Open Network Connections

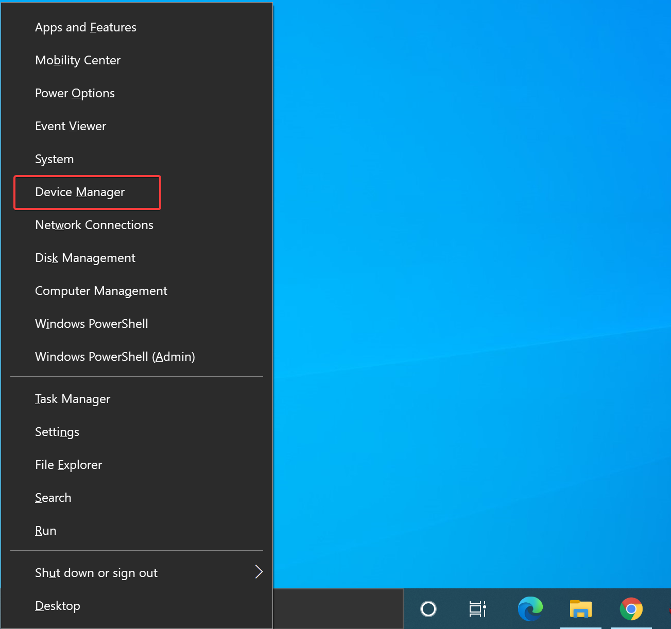[x=136, y=225]
